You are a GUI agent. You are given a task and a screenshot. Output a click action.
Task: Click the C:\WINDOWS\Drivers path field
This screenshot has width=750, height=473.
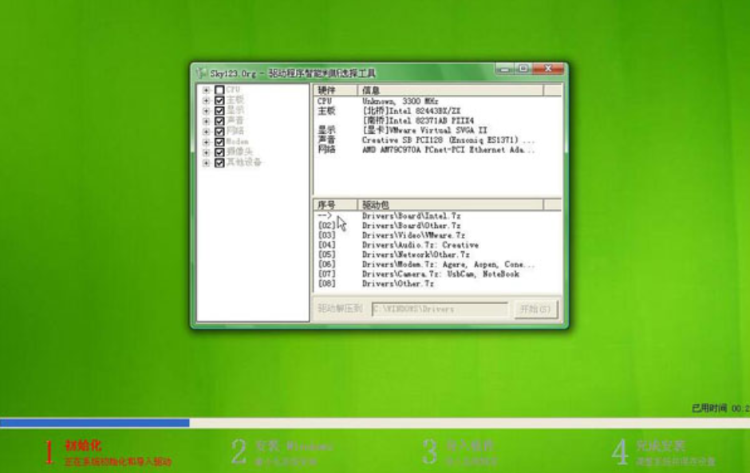pyautogui.click(x=439, y=309)
